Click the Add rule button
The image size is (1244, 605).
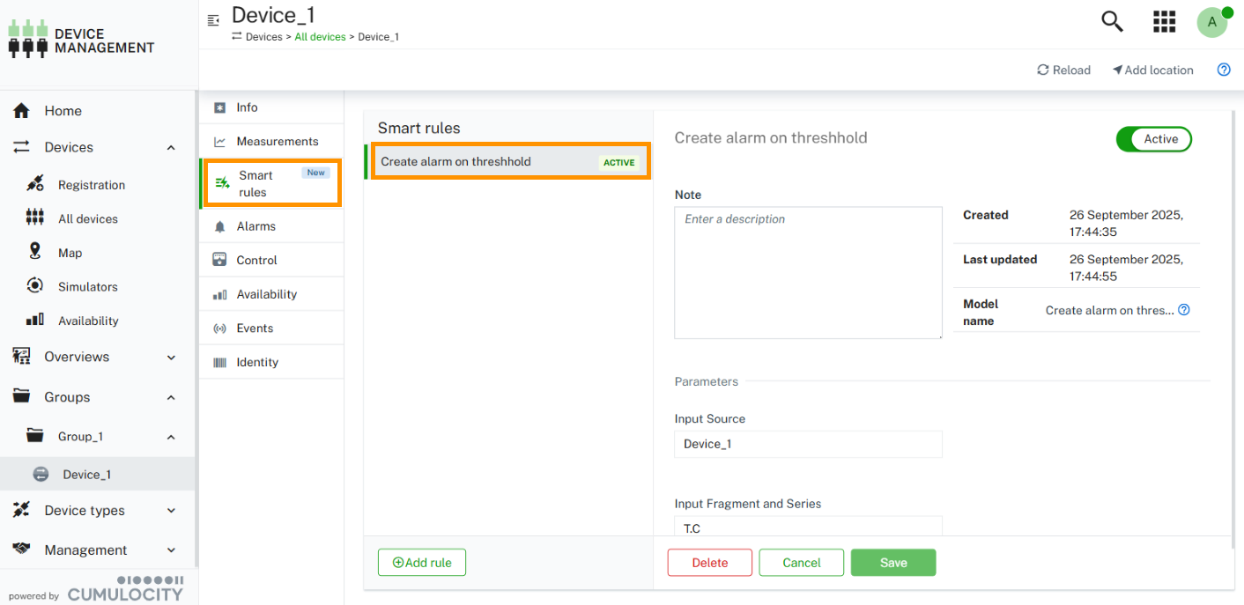tap(421, 563)
